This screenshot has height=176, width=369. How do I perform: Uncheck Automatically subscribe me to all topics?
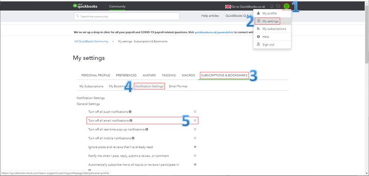point(195,165)
